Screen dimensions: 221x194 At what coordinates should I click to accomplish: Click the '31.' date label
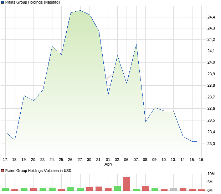point(99,160)
